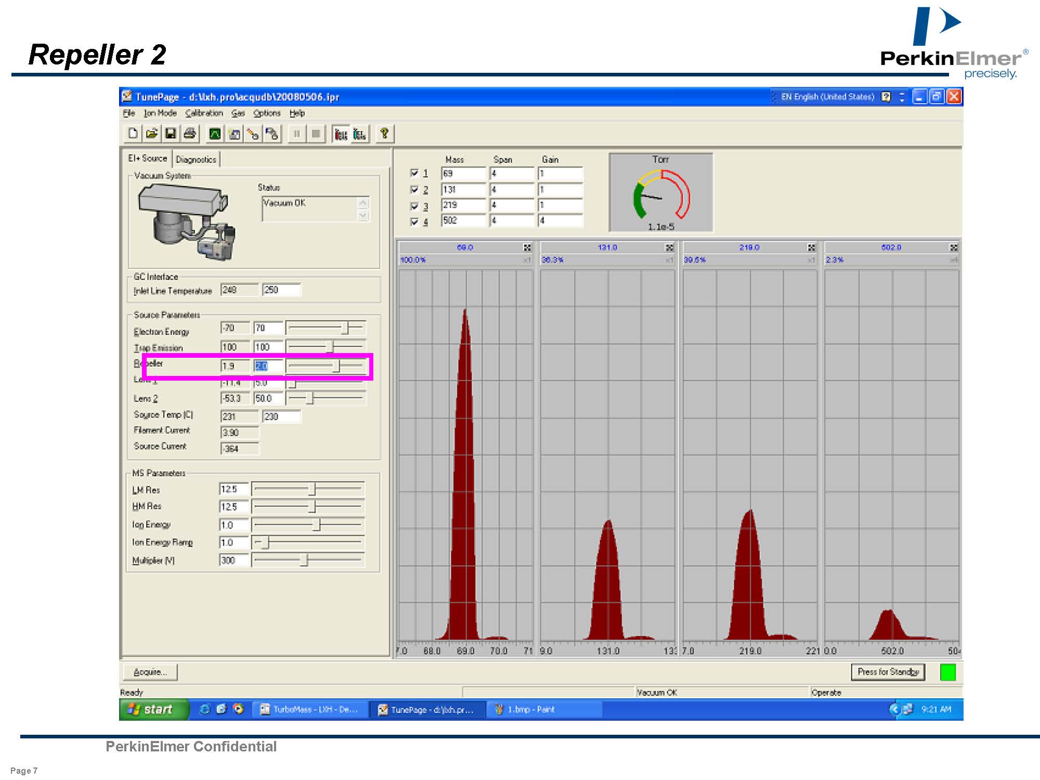The width and height of the screenshot is (1040, 780).
Task: Click the toolbar icon left of the pencil icon
Action: pyautogui.click(x=234, y=134)
